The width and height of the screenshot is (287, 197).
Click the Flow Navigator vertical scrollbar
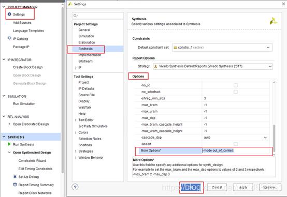point(63,89)
